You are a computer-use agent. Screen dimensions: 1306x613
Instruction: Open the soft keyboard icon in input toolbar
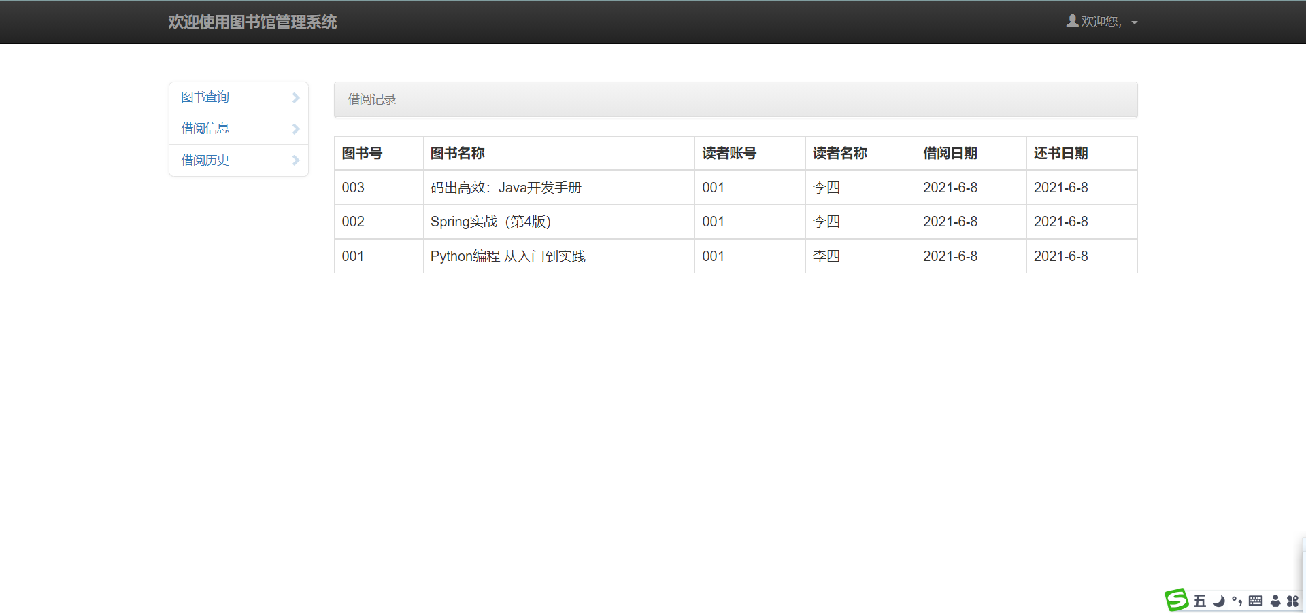click(x=1256, y=601)
